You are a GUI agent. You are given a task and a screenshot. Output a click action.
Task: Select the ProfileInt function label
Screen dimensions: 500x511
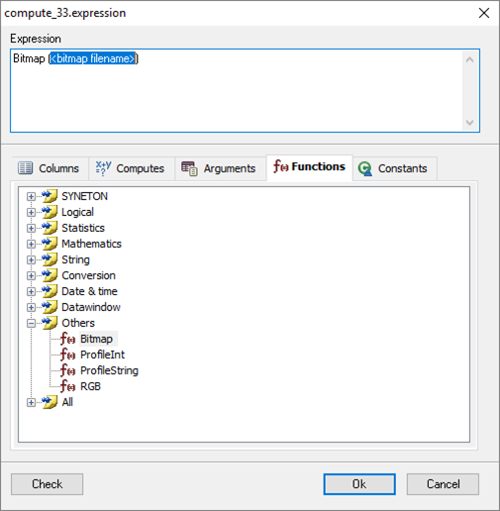pyautogui.click(x=102, y=355)
